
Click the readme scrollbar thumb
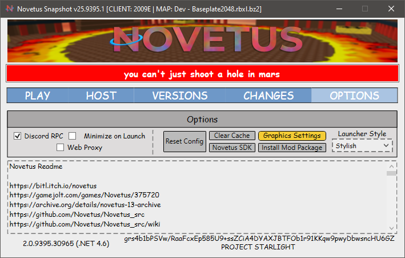[391, 173]
